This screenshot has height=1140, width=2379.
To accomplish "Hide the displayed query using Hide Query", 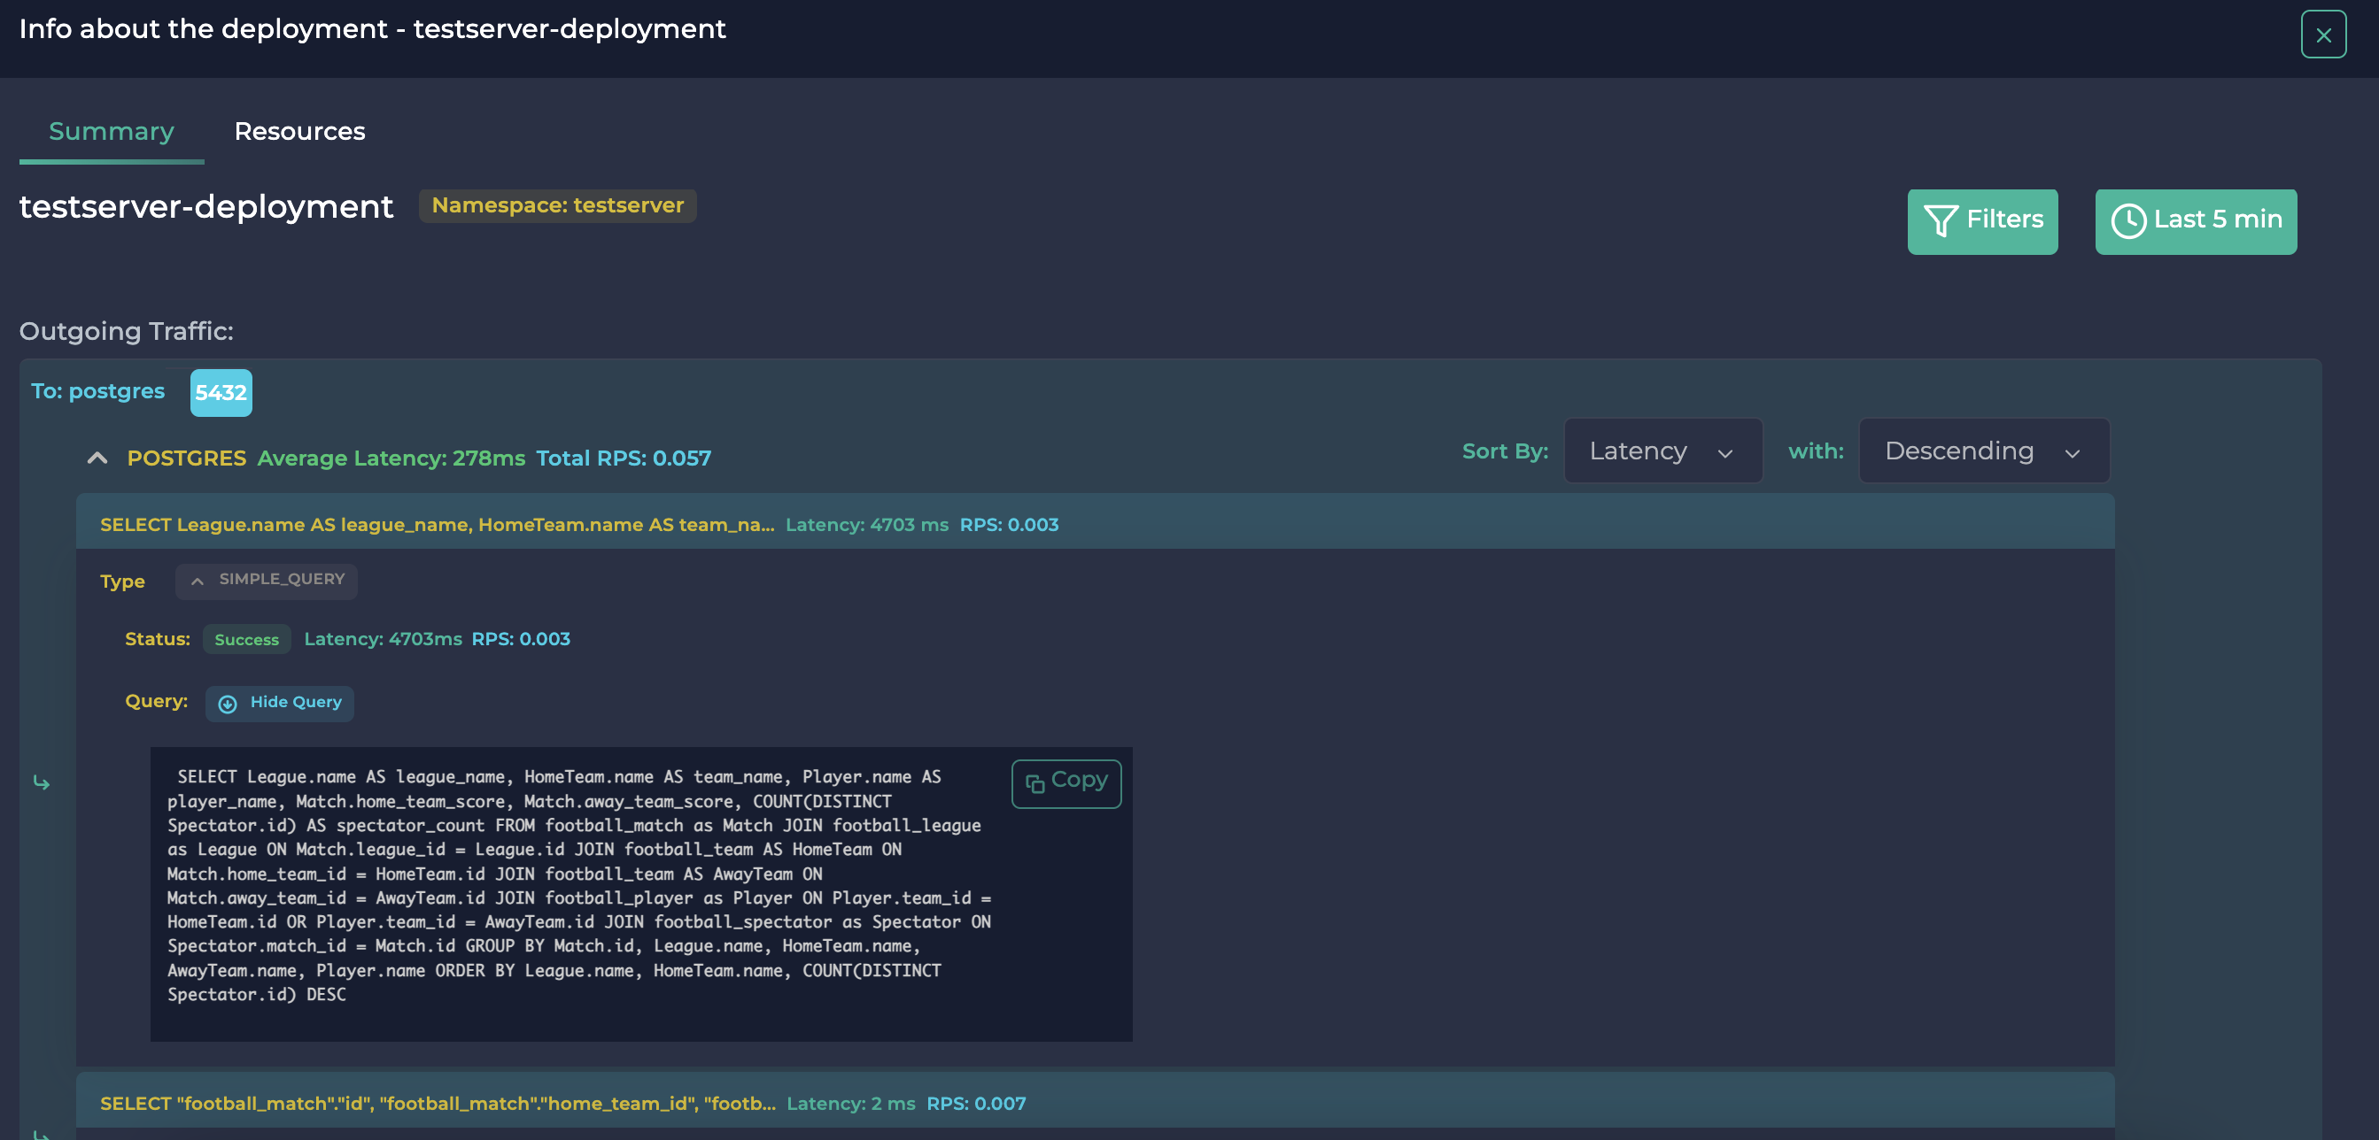I will coord(280,703).
